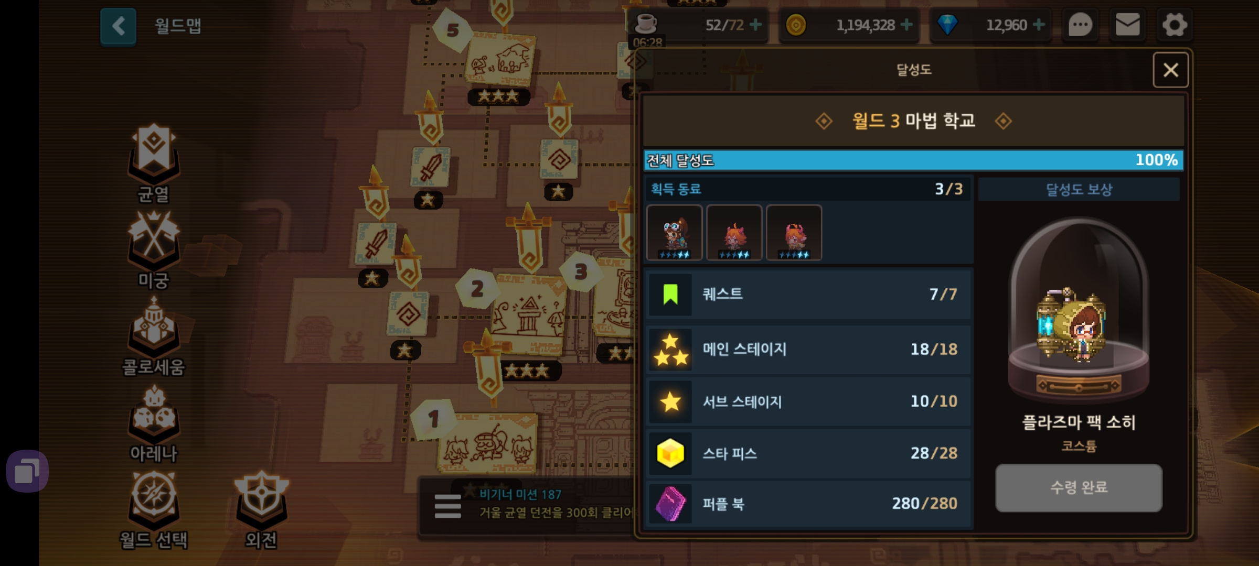Click the 수령 완료 reward button
The width and height of the screenshot is (1259, 566).
(1079, 487)
